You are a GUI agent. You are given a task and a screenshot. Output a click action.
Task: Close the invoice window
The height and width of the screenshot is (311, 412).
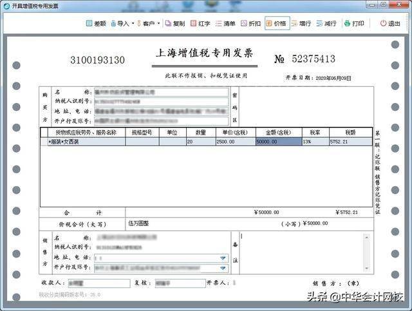(x=399, y=5)
